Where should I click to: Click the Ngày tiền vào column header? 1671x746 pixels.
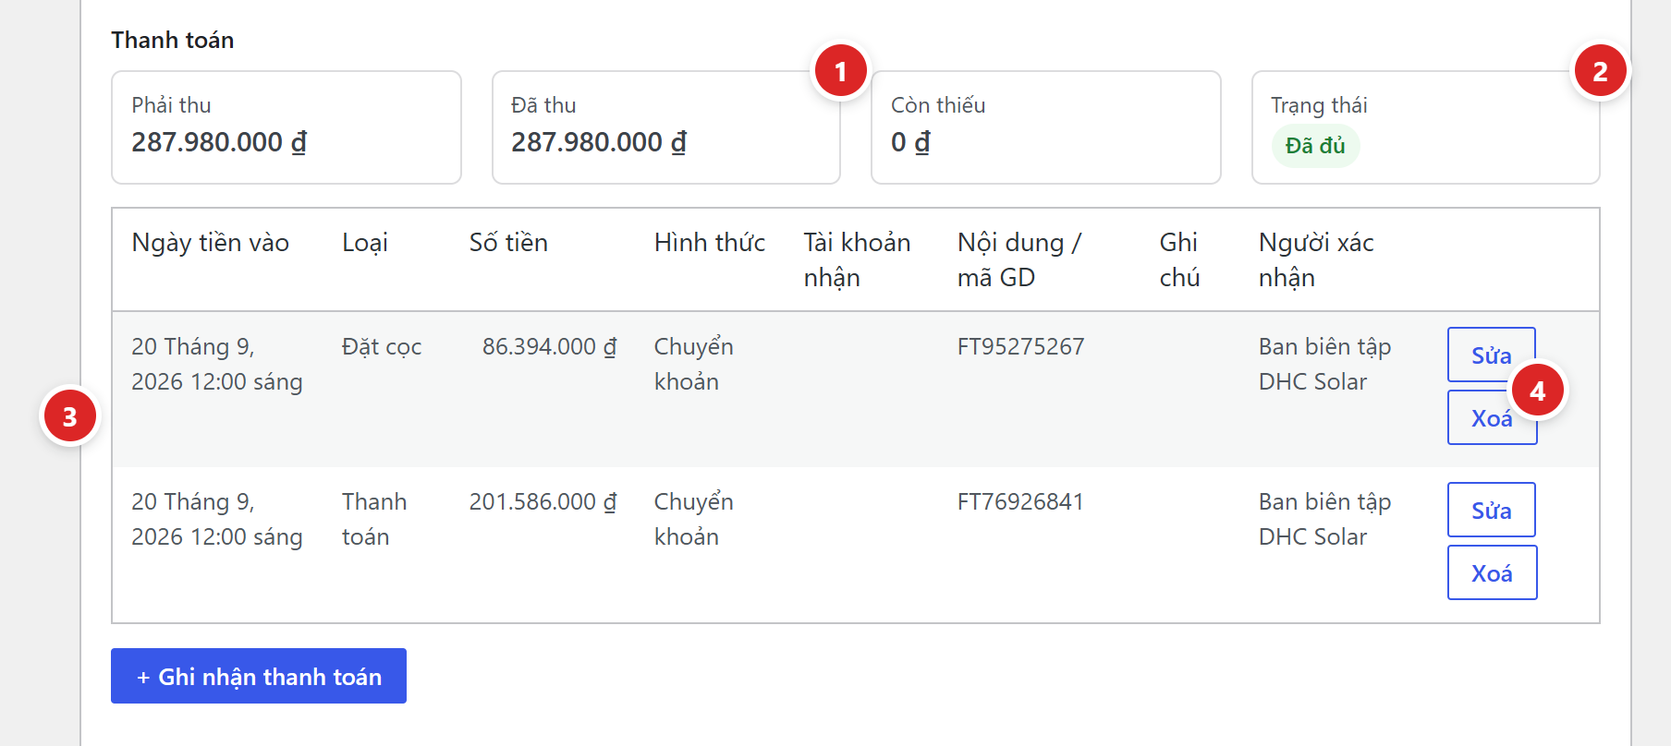[x=211, y=242]
